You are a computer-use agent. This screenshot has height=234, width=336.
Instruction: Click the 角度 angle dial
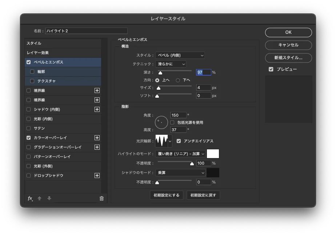[161, 122]
